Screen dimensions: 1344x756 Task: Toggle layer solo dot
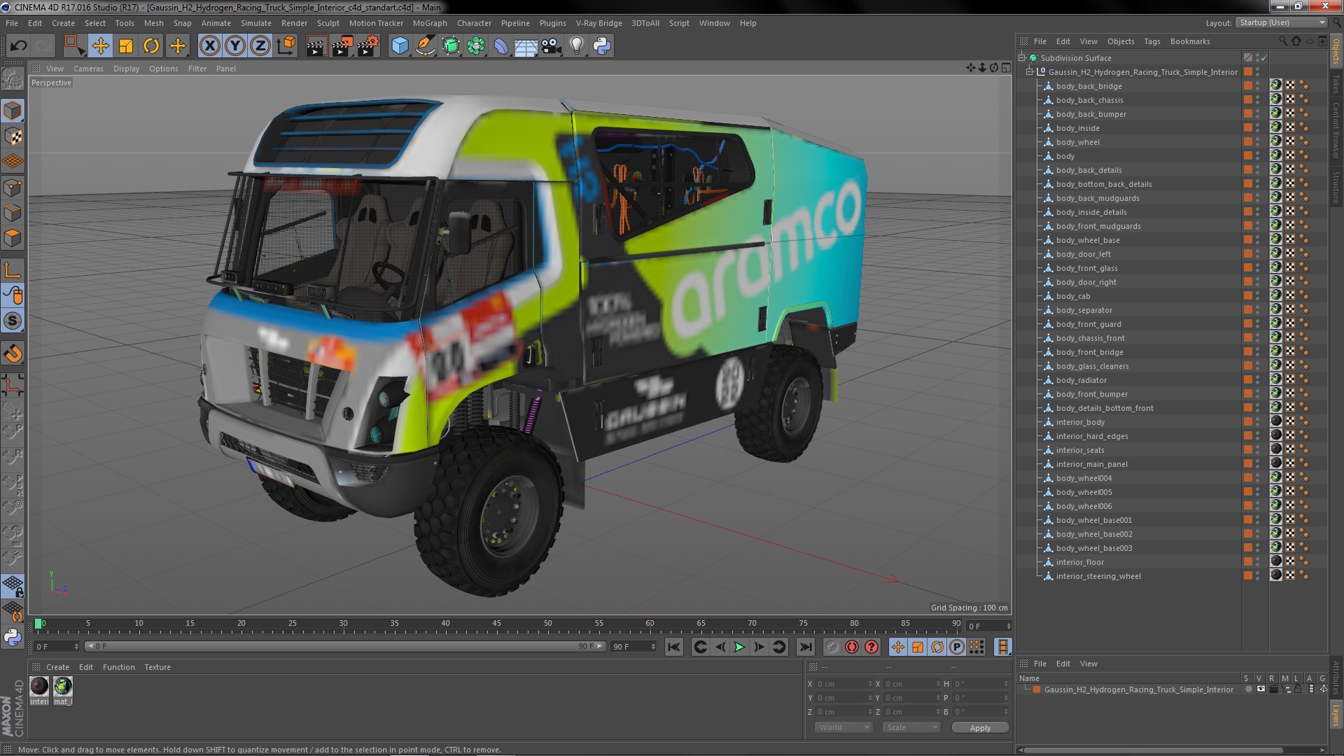pos(1248,689)
